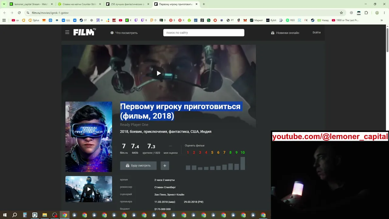Open the 'Qplus' bookmark
Screen dimensions: 389x219
point(34,20)
